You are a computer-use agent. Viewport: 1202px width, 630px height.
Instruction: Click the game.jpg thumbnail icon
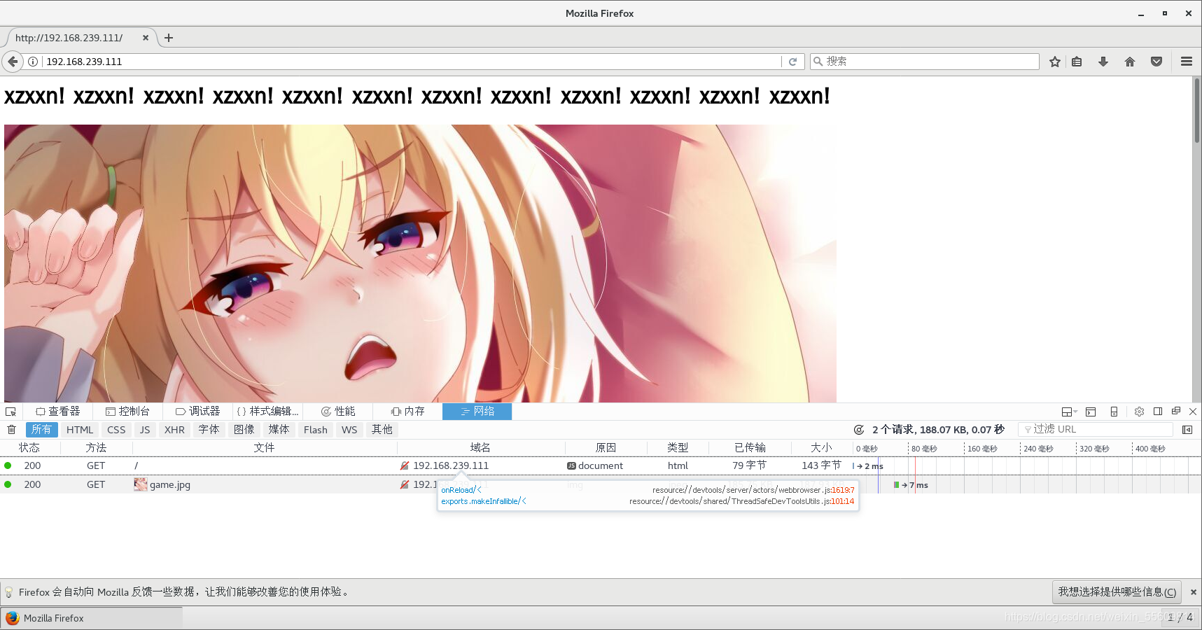141,484
